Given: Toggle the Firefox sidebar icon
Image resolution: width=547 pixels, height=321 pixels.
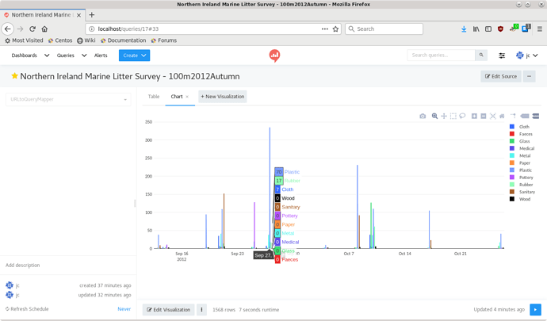Looking at the screenshot, I should click(x=488, y=29).
